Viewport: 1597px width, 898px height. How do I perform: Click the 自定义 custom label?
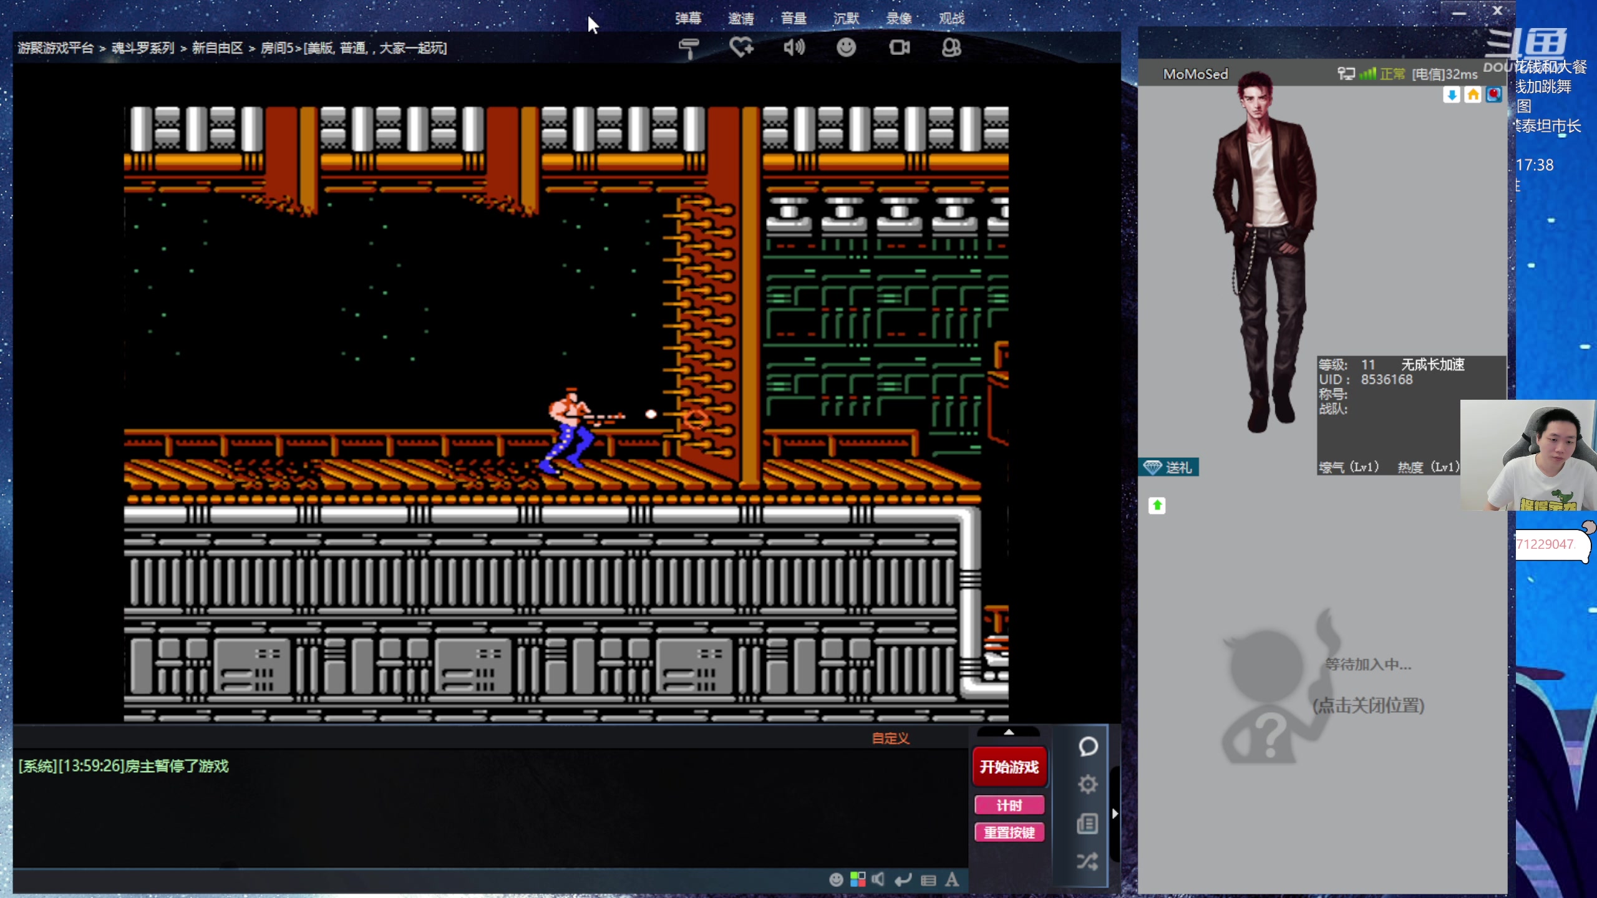[890, 738]
